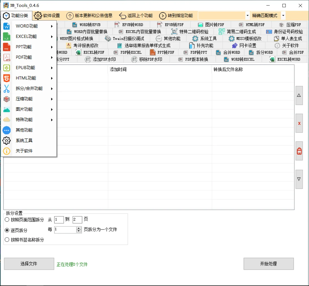Open the 图片转PDF tool
This screenshot has width=309, height=286.
pos(211,25)
